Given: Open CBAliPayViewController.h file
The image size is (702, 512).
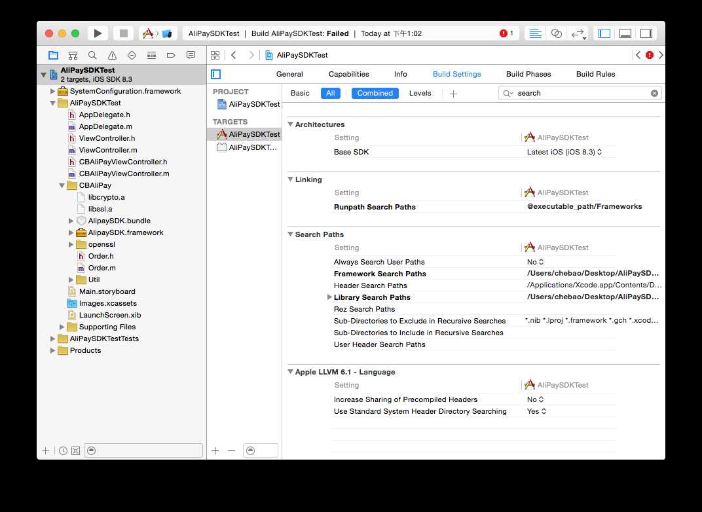Looking at the screenshot, I should (122, 162).
